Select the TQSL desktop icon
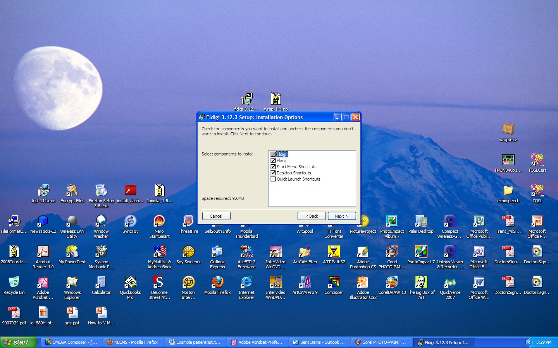This screenshot has width=558, height=348. 537,191
